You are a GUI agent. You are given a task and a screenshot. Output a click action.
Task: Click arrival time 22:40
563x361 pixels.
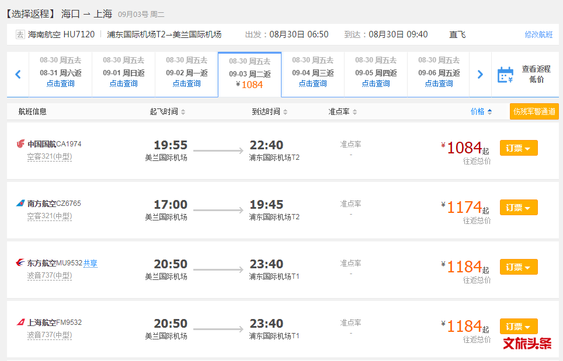[266, 145]
